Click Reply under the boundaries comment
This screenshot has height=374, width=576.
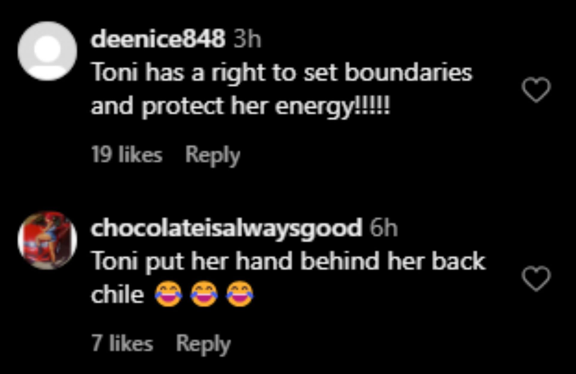click(x=213, y=156)
